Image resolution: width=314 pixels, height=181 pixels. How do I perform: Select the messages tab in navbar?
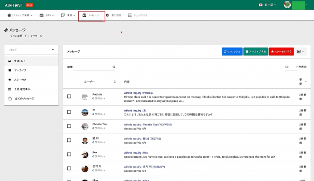(x=91, y=15)
